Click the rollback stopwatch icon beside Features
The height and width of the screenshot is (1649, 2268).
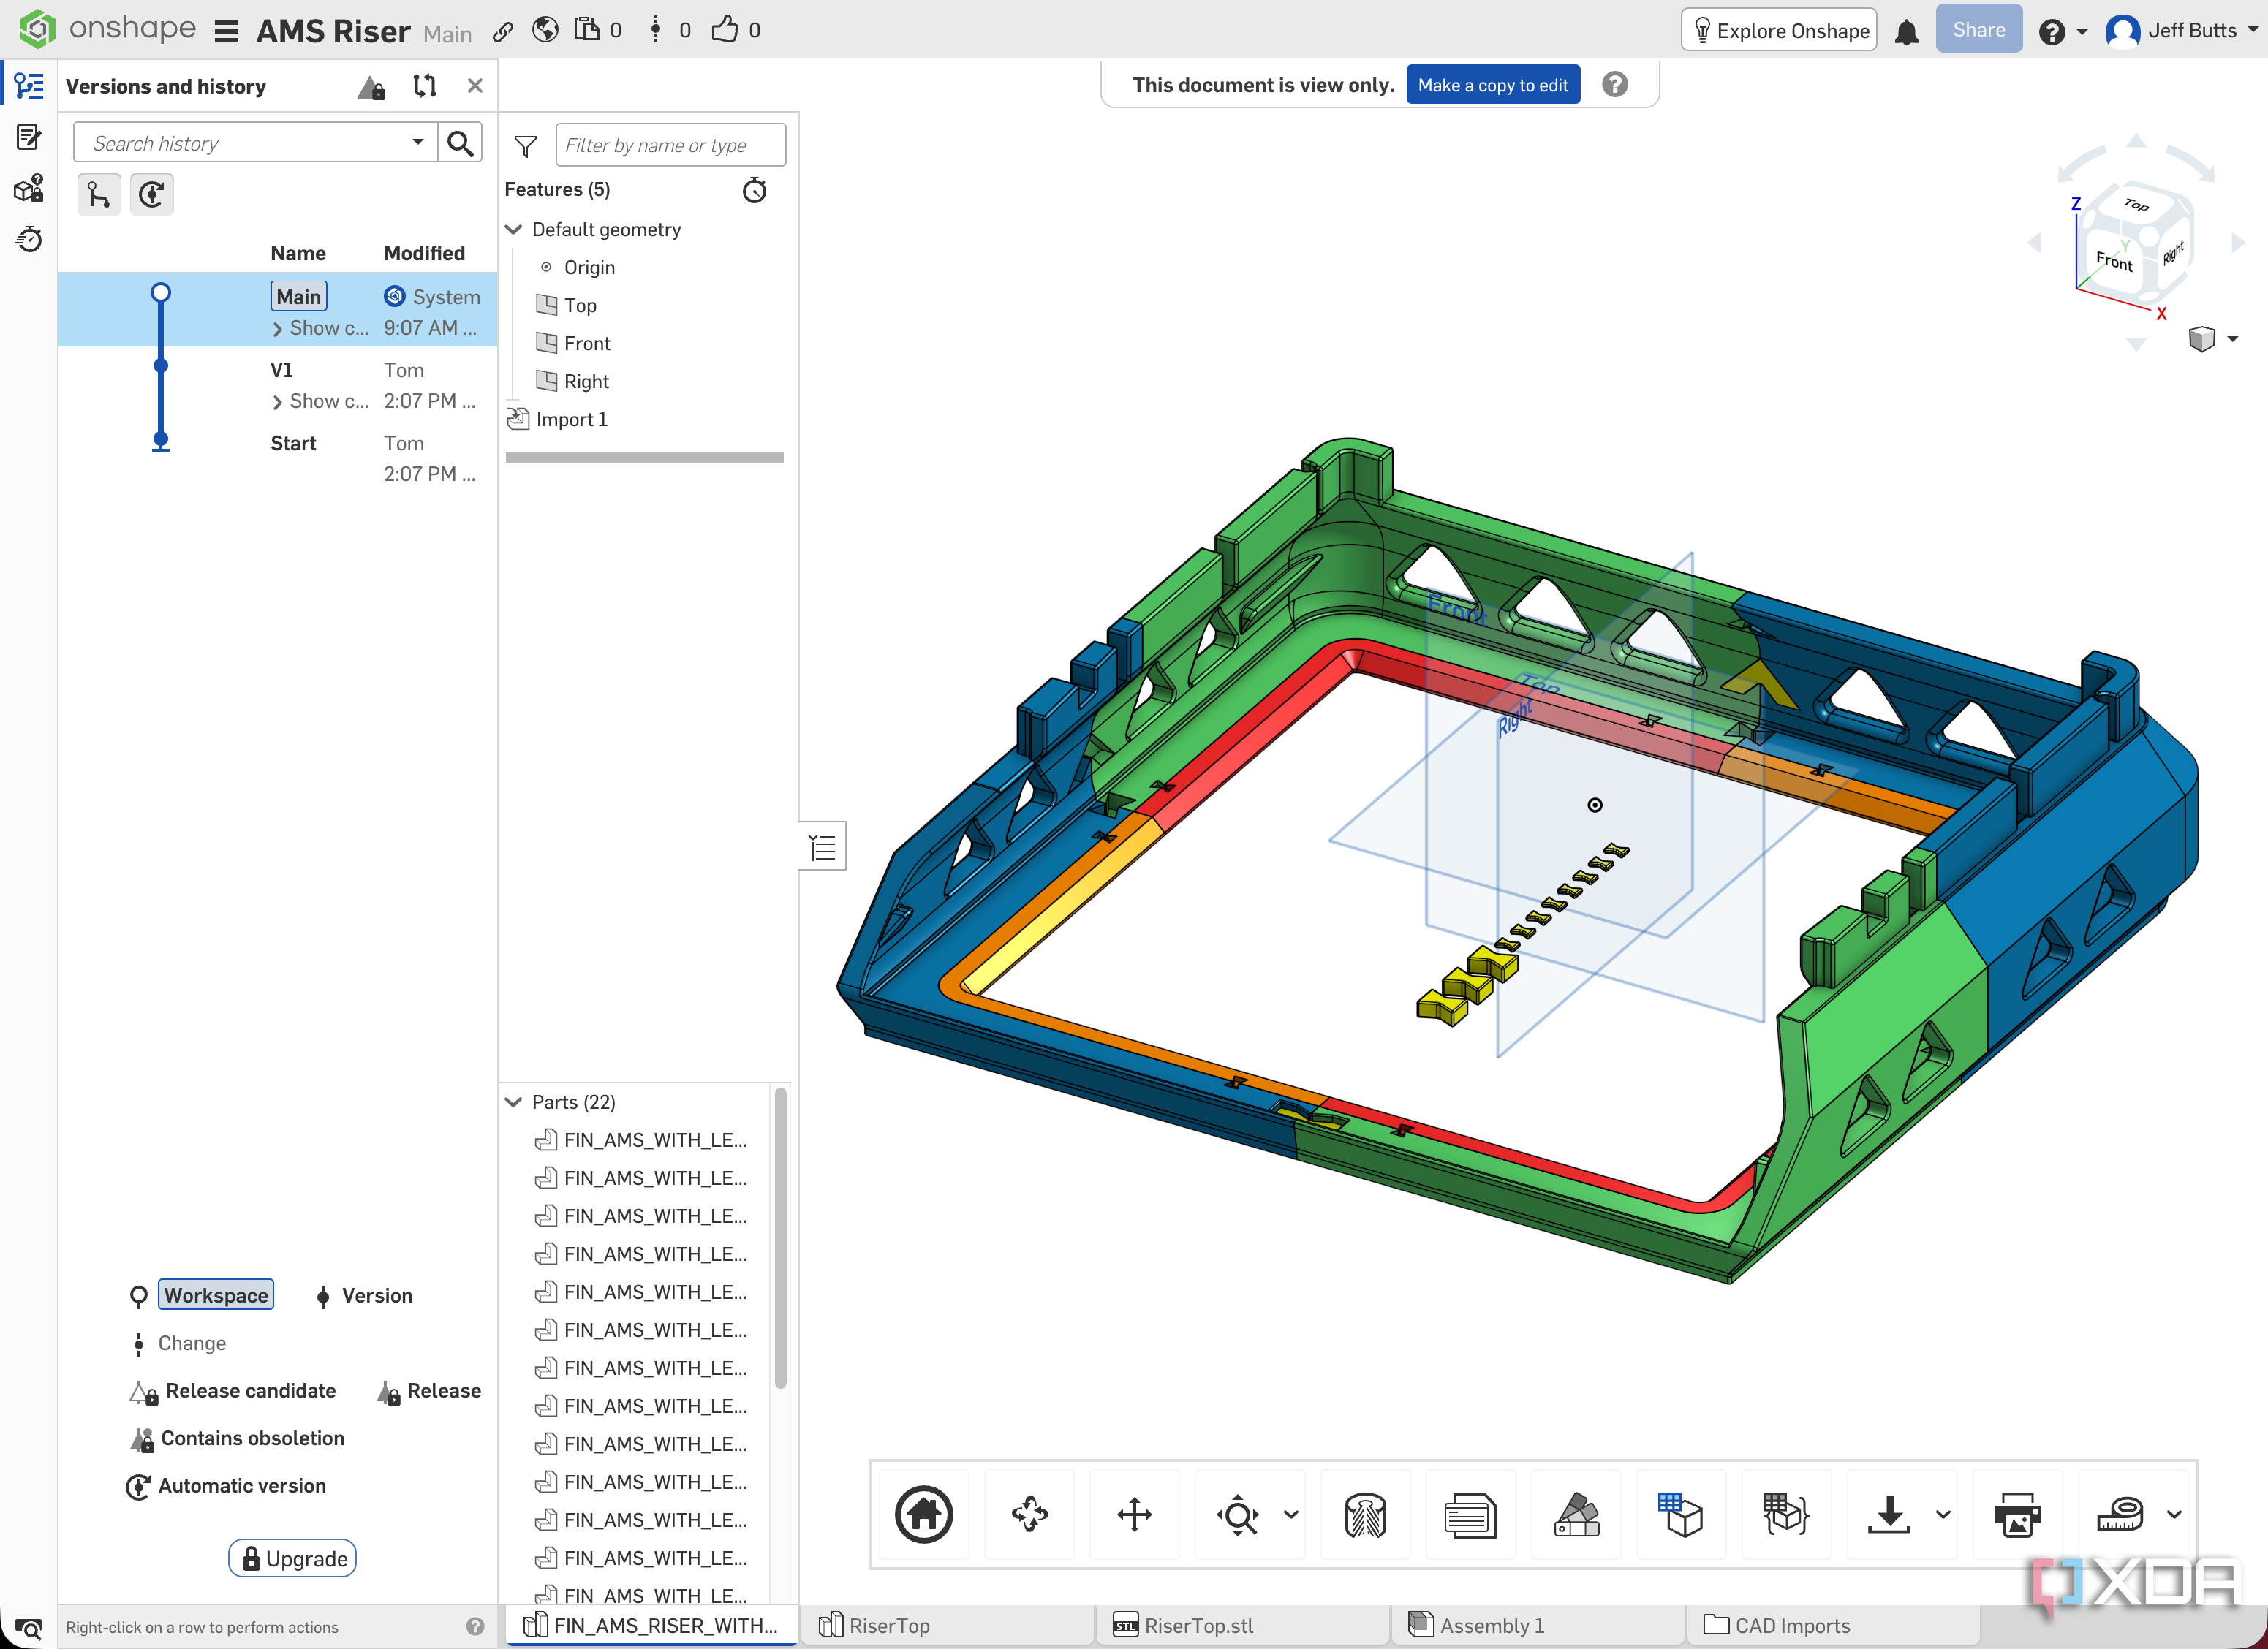pos(755,190)
